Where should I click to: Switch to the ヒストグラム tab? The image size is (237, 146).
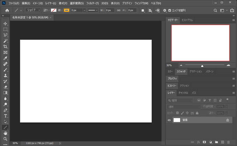(187, 20)
